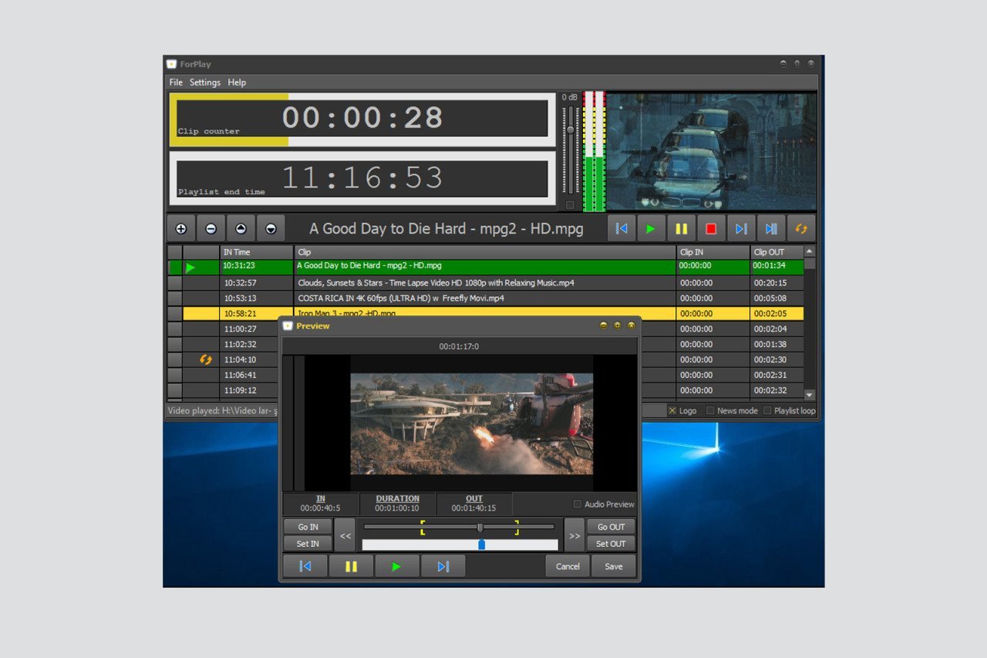The width and height of the screenshot is (987, 658).
Task: Click the yellow OUT bracket marker
Action: pos(517,528)
